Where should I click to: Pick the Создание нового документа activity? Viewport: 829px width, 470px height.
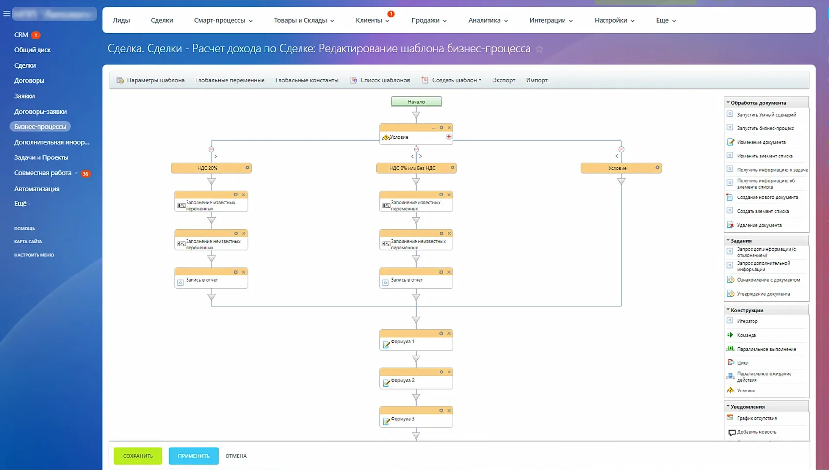coord(767,197)
